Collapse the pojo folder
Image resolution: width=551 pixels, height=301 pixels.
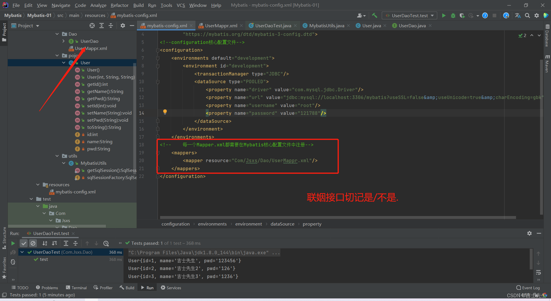tap(57, 55)
